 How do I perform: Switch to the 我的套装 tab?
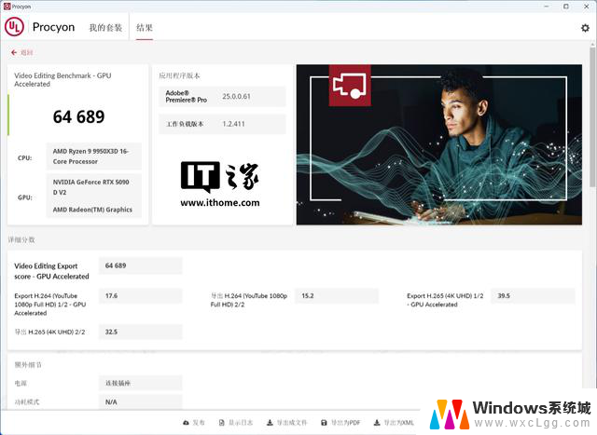(x=105, y=27)
